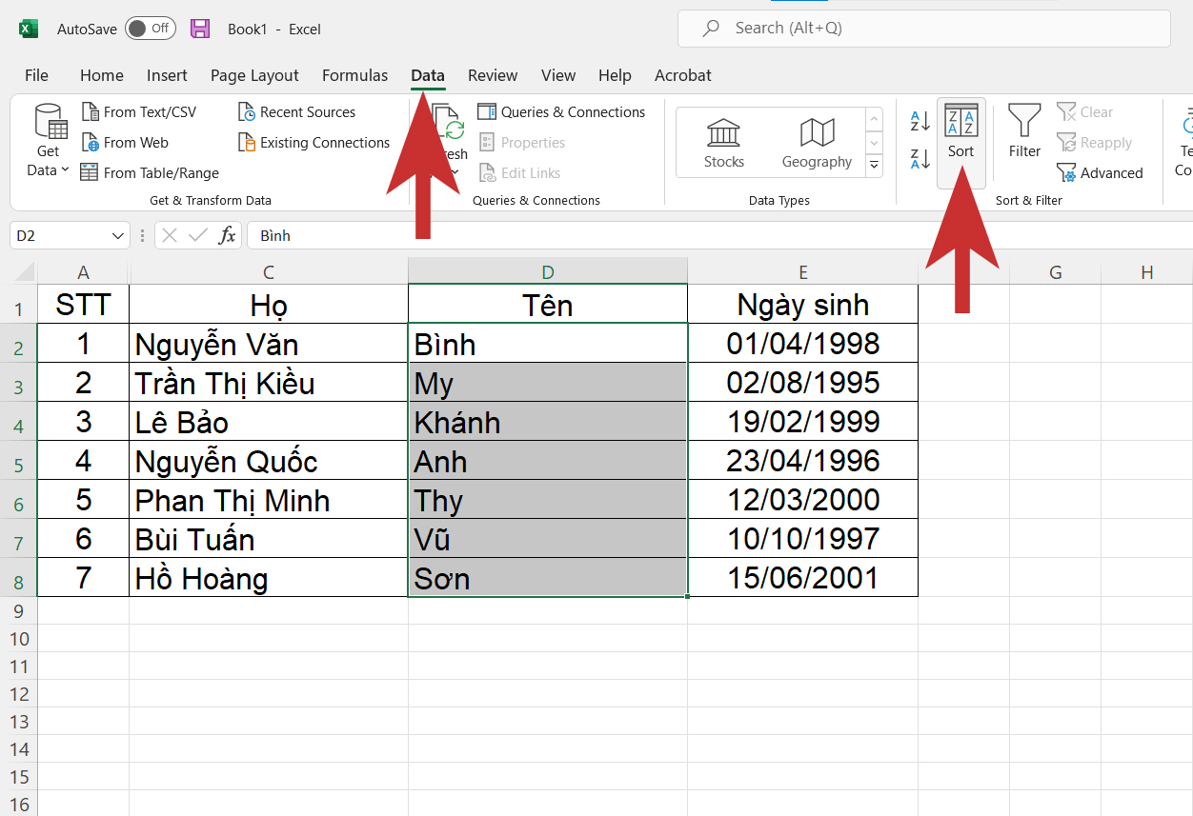Switch to the Review tab

(x=493, y=75)
